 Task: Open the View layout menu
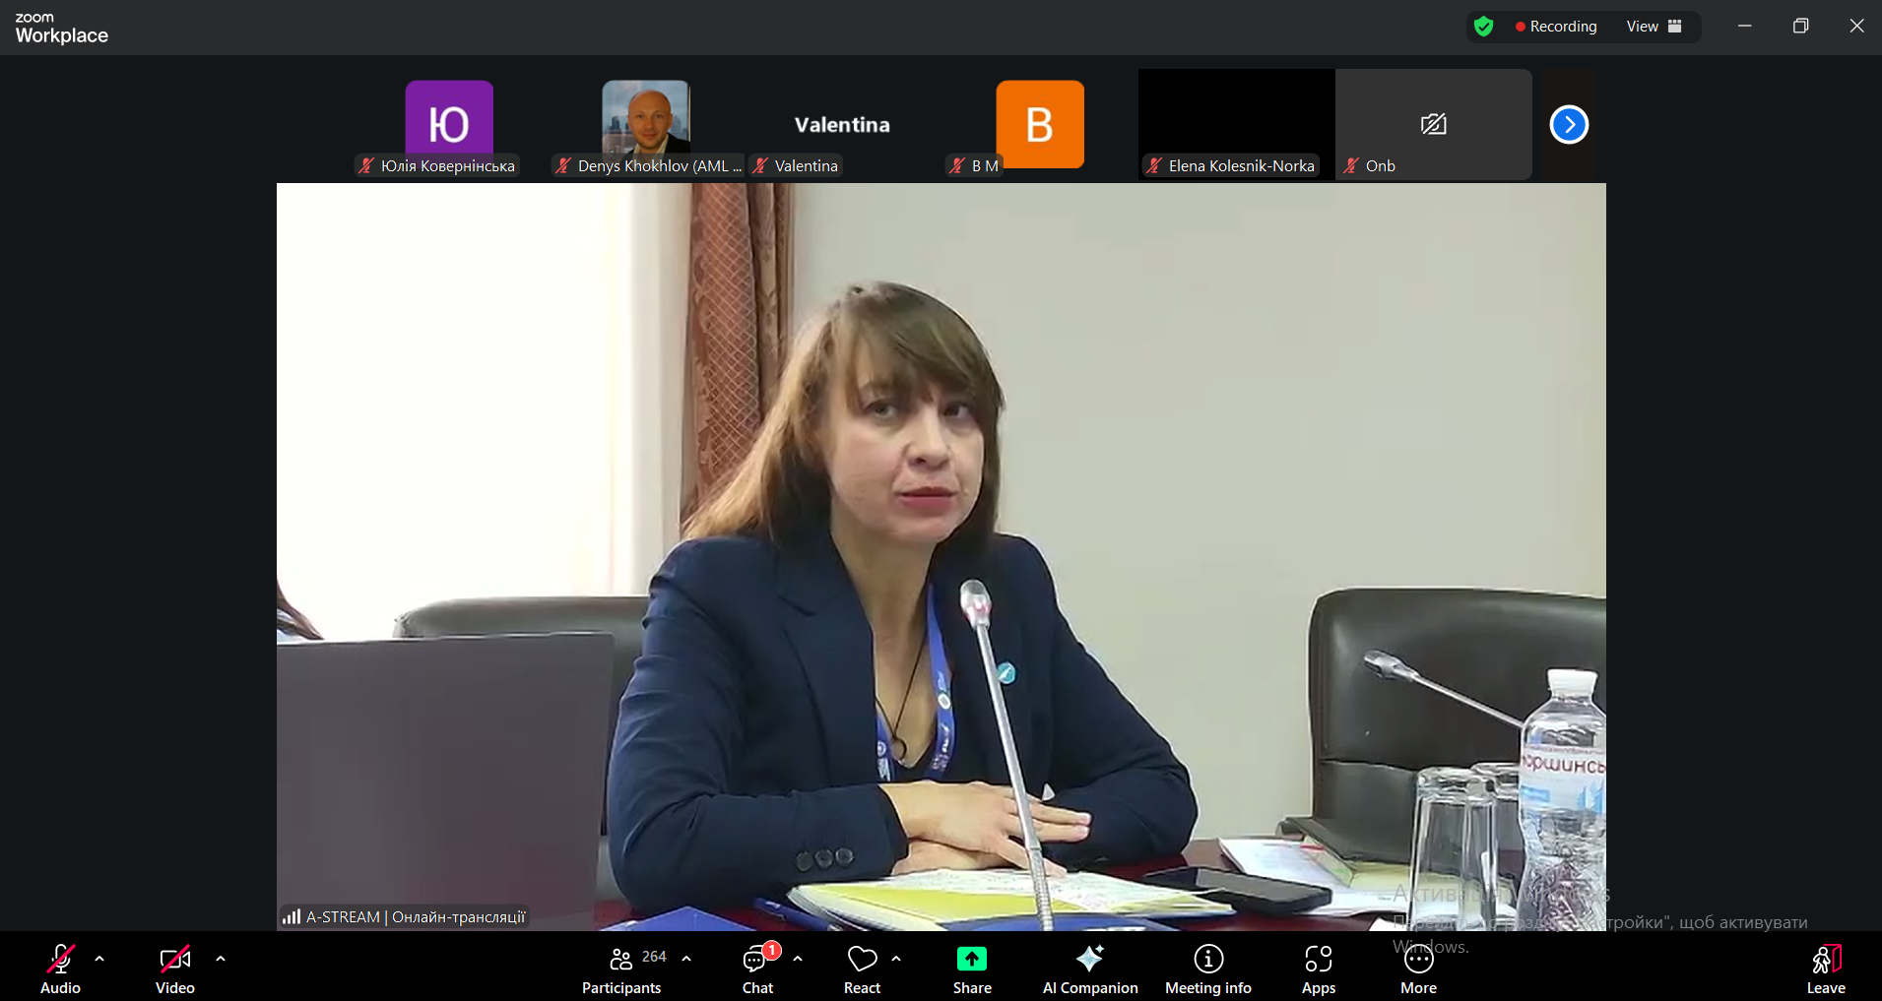click(1654, 27)
